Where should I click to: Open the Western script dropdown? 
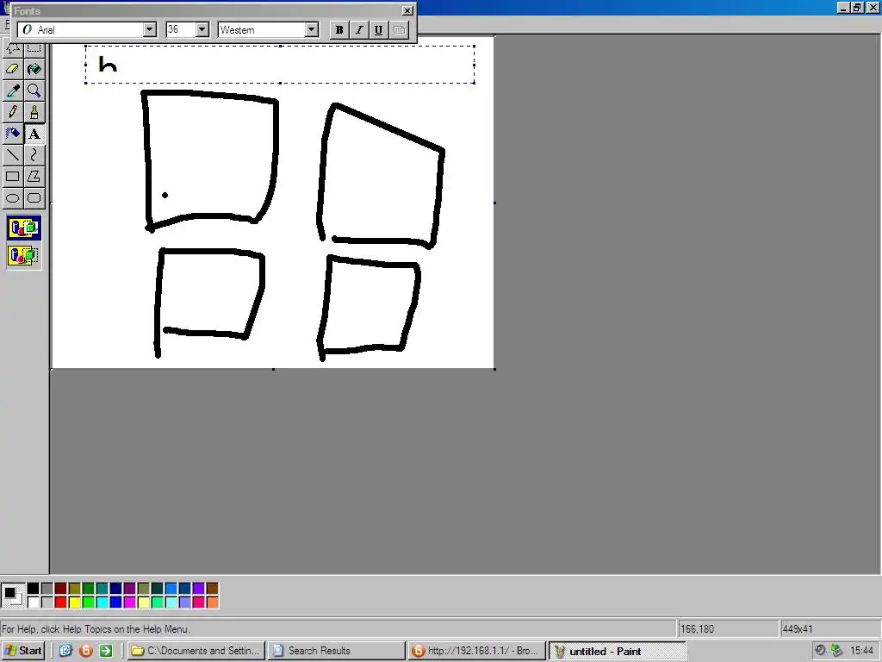click(312, 30)
